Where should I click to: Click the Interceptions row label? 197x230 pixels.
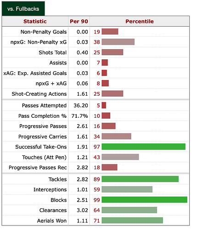[50, 190]
